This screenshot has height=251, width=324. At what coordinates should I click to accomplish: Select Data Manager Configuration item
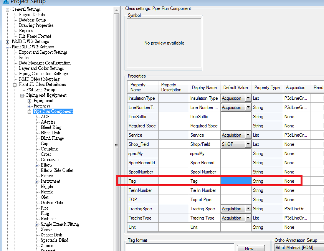tap(45, 63)
